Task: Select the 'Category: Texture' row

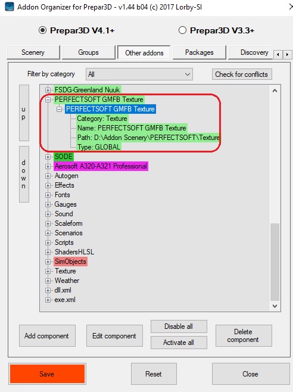Action: [x=102, y=119]
